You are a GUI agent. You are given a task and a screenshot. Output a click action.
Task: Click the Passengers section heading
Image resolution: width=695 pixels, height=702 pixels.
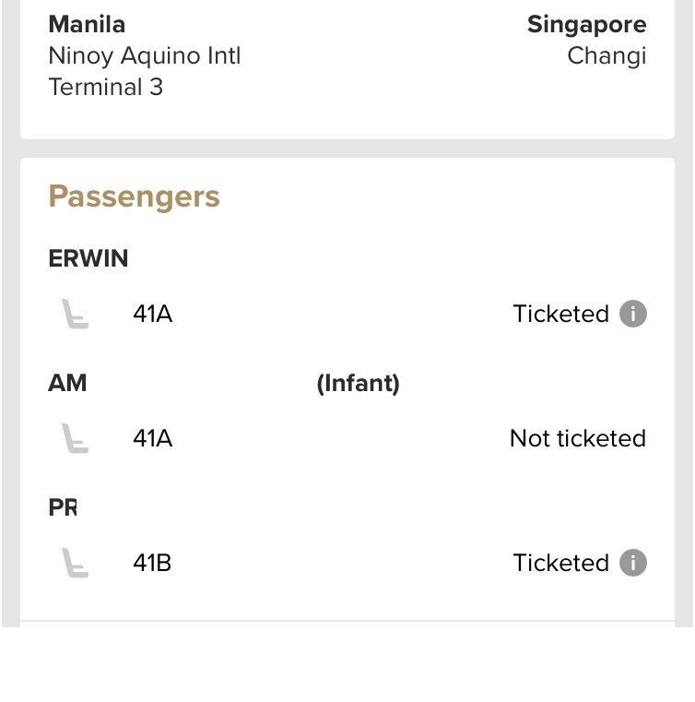point(135,197)
